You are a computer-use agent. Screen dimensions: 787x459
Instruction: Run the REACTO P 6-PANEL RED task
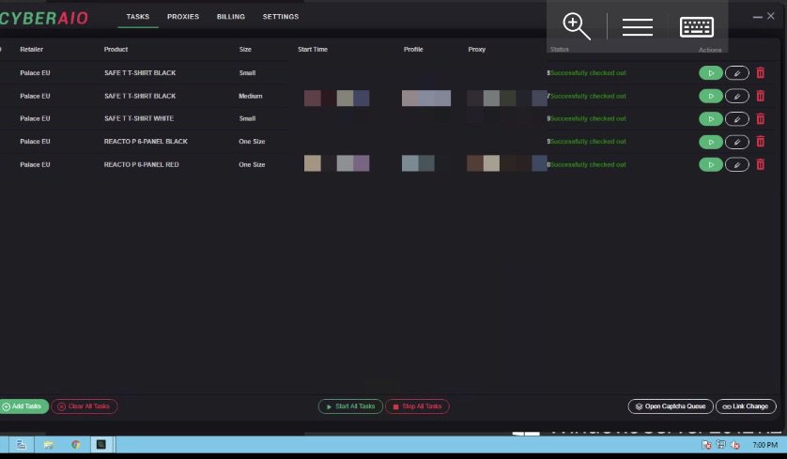(711, 164)
